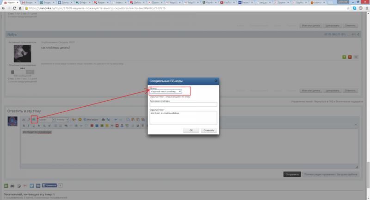Click page vertical scrollbar thumb
The image size is (370, 200).
[x=368, y=175]
